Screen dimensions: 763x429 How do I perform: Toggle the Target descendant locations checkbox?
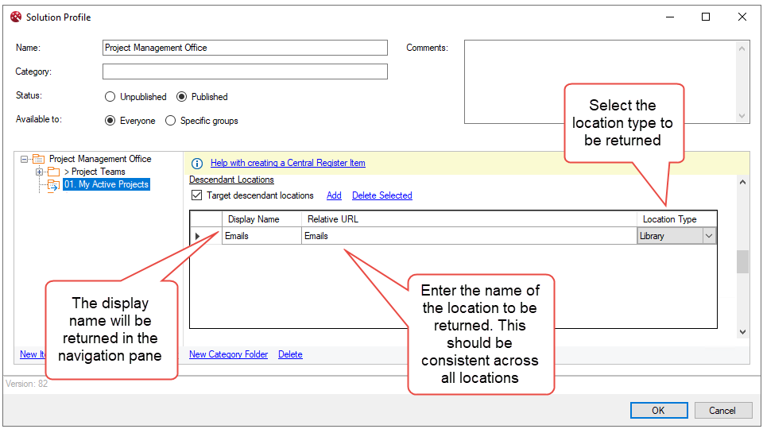[196, 195]
